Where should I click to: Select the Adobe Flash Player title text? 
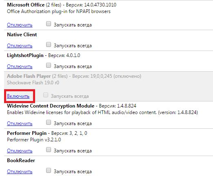(x=29, y=76)
